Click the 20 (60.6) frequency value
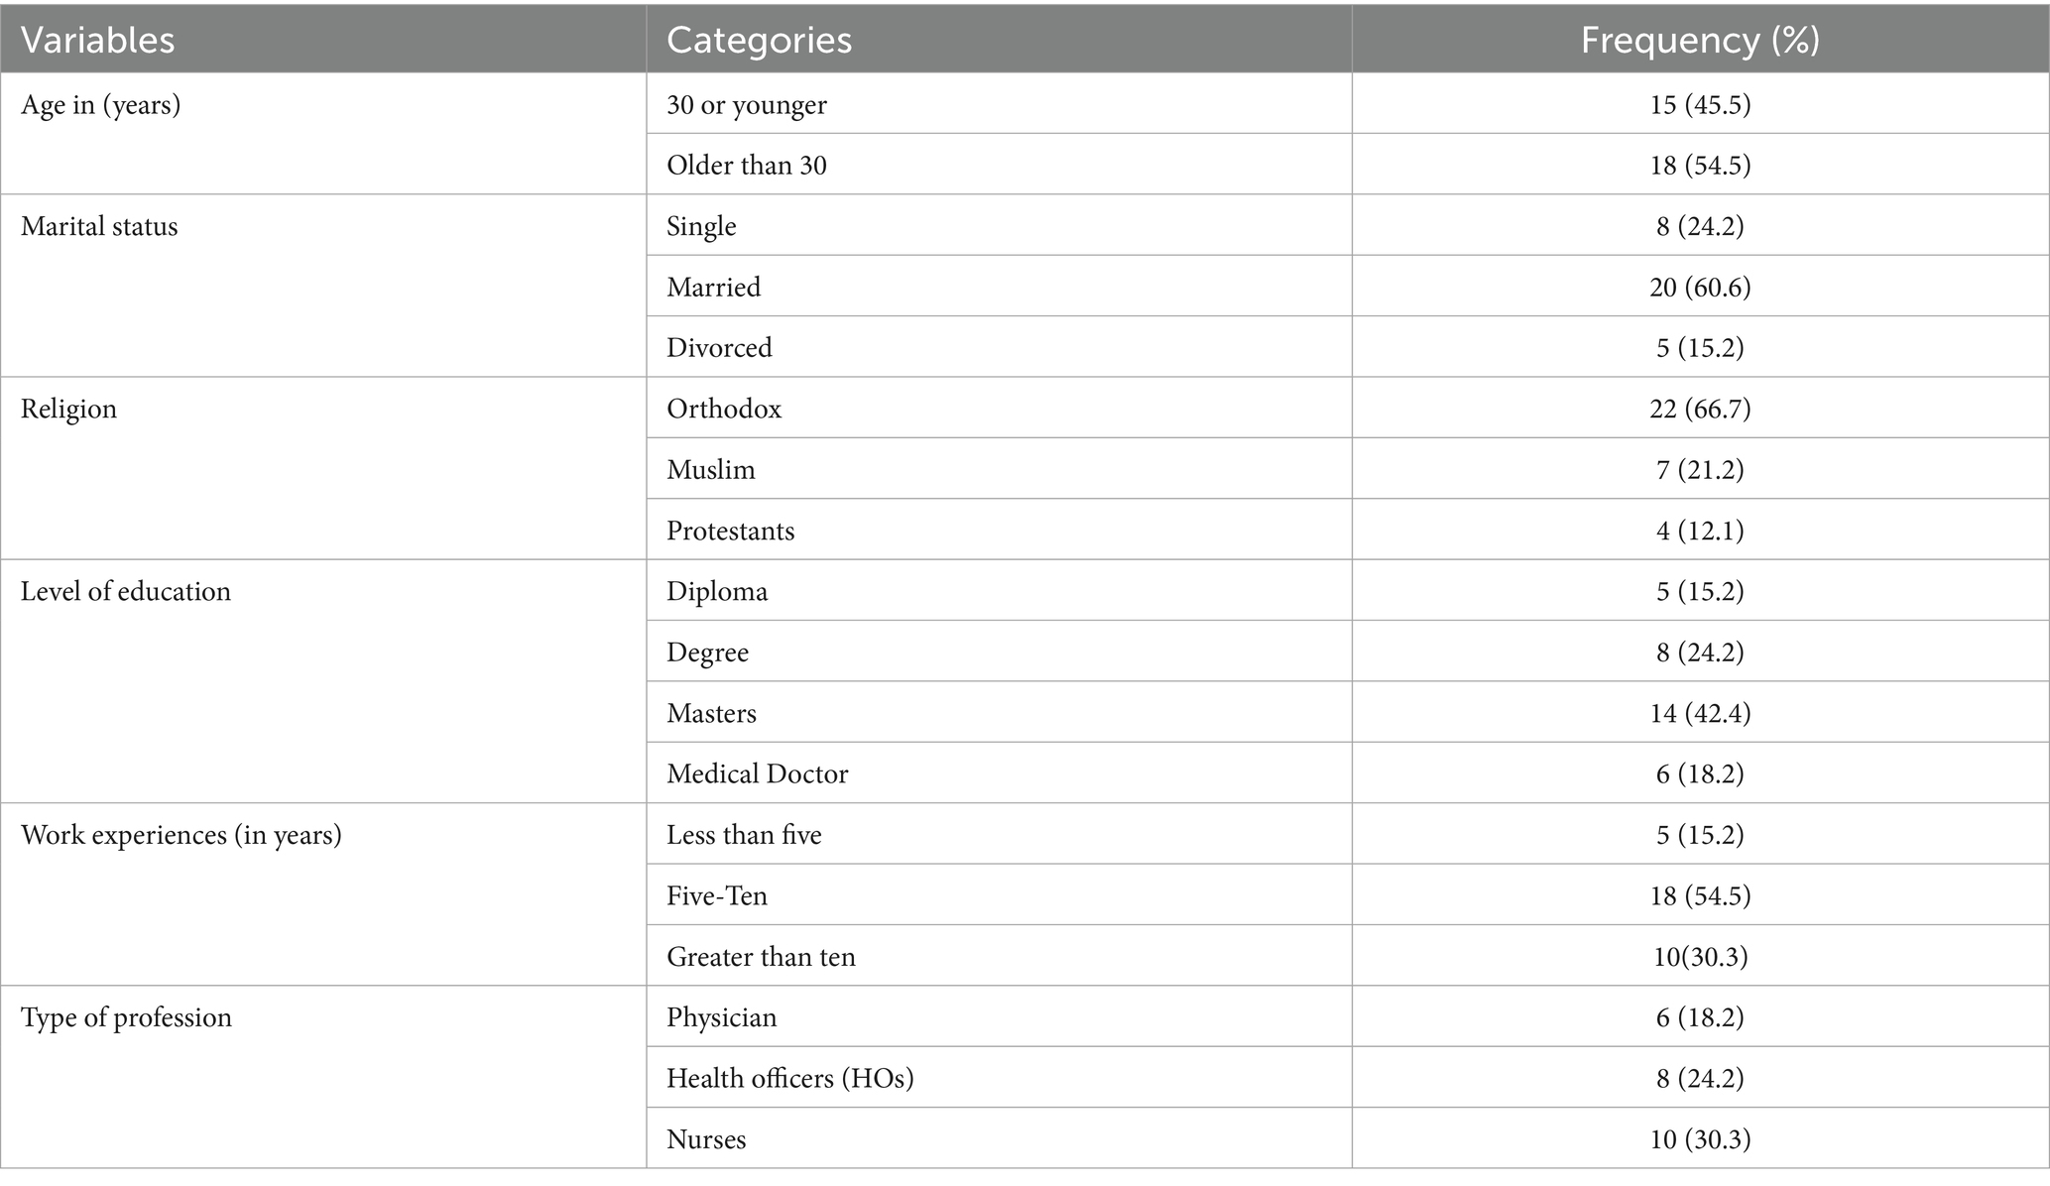 [1700, 287]
